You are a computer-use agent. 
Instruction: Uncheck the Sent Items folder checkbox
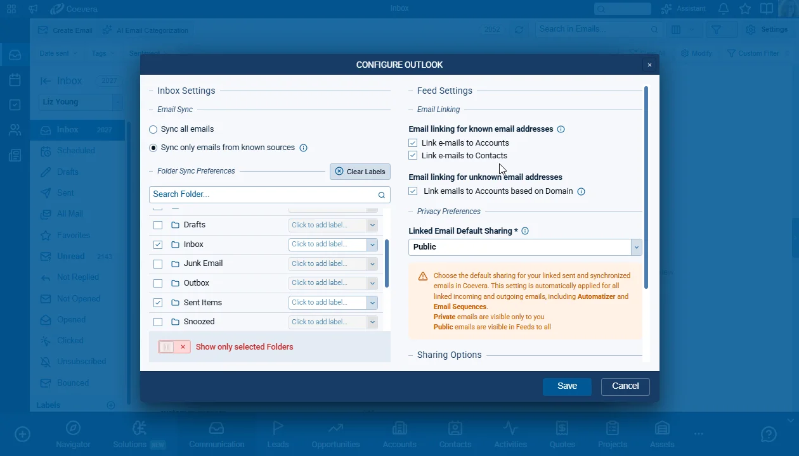click(x=158, y=303)
